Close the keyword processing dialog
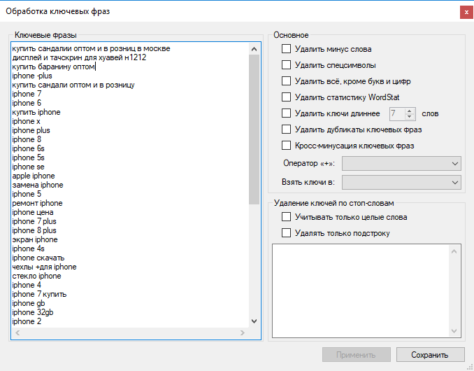The image size is (474, 371). point(465,12)
